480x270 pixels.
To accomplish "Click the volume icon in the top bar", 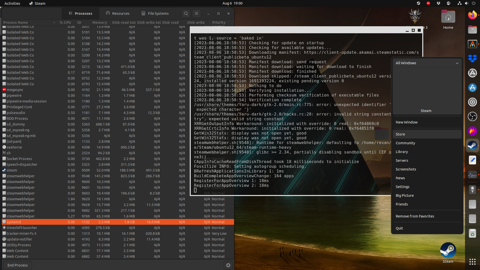I will tap(466, 3).
